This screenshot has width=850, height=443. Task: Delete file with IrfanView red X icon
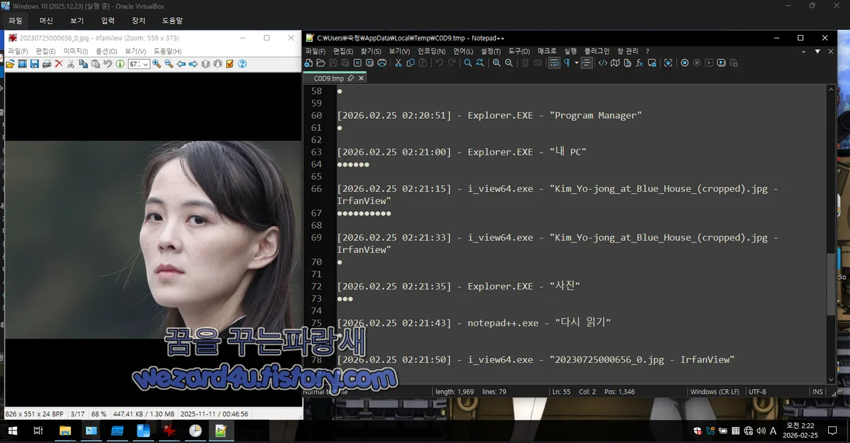pyautogui.click(x=58, y=64)
